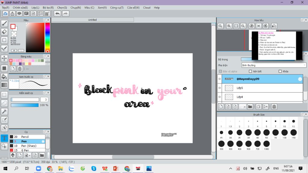
Task: Click the cloud save icon in toolbar
Action: pyautogui.click(x=5, y=14)
